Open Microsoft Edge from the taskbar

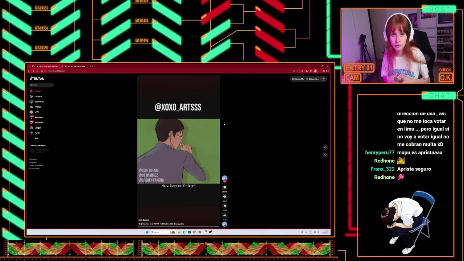[x=184, y=232]
